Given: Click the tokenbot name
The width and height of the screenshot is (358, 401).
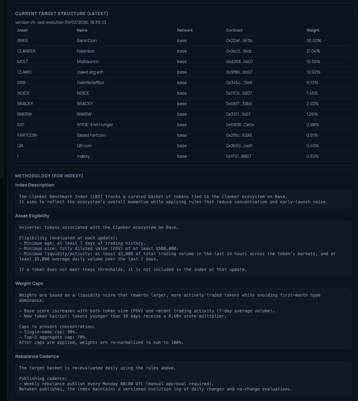Looking at the screenshot, I should click(86, 51).
